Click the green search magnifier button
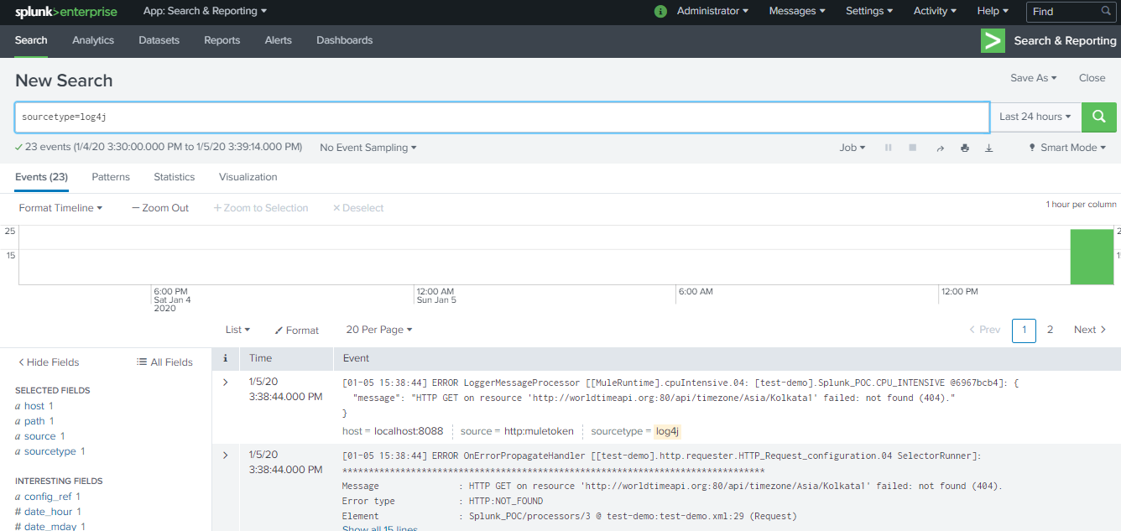1121x531 pixels. [1098, 117]
